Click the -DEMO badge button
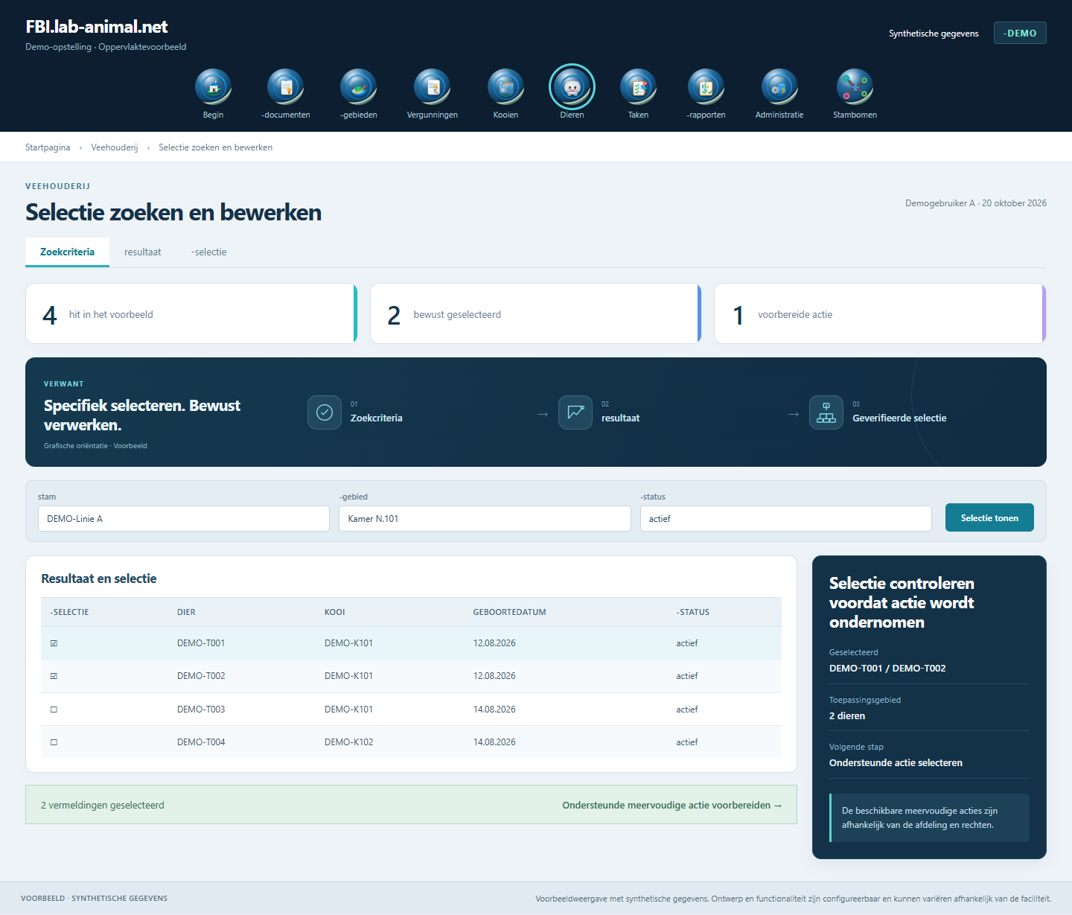The height and width of the screenshot is (915, 1072). [x=1020, y=33]
